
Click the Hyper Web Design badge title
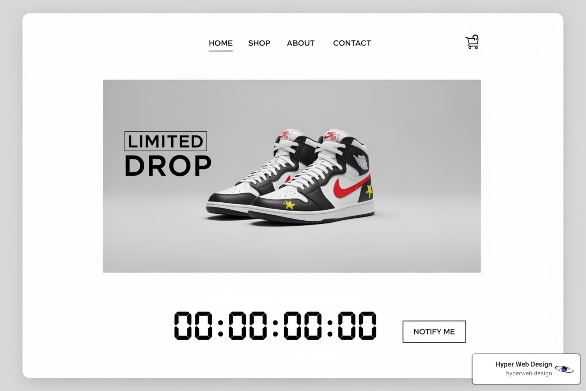(x=523, y=364)
